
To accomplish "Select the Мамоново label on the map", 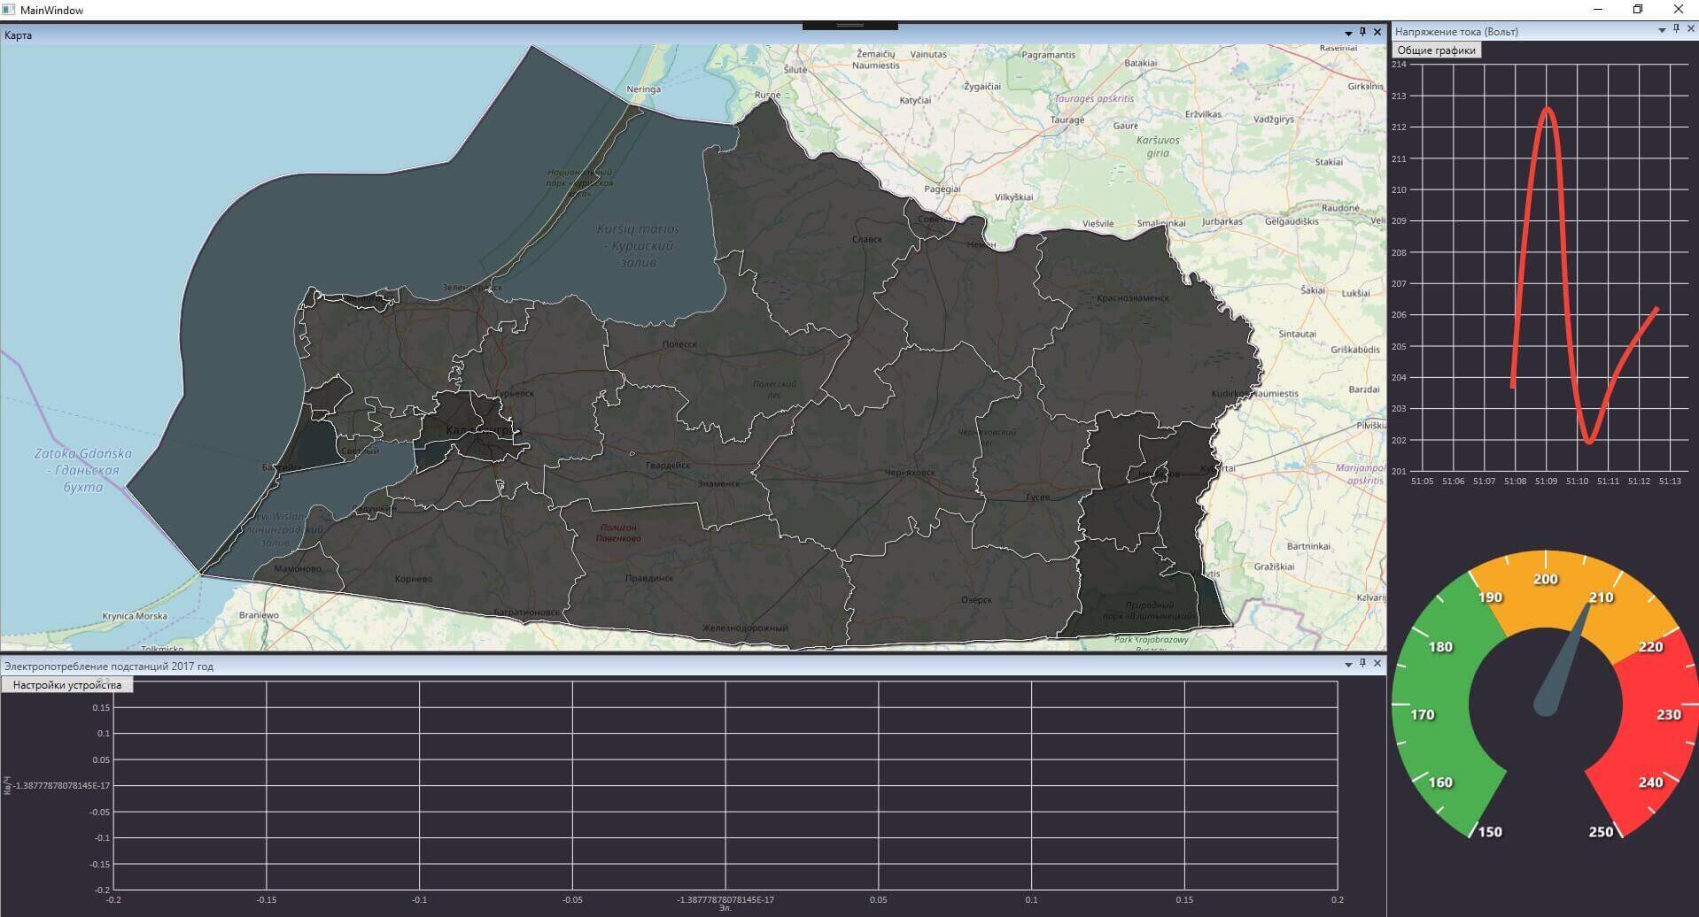I will click(298, 569).
